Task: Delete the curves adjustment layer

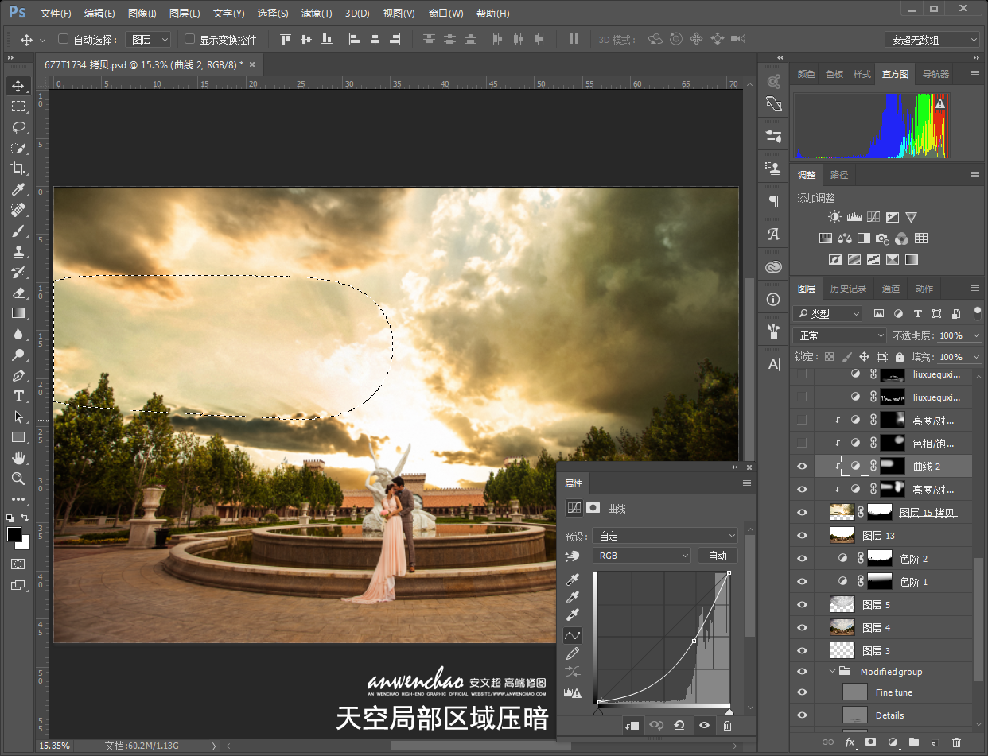Action: pyautogui.click(x=727, y=725)
